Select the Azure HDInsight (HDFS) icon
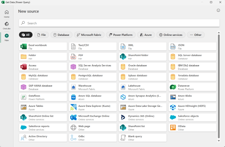 [173, 107]
